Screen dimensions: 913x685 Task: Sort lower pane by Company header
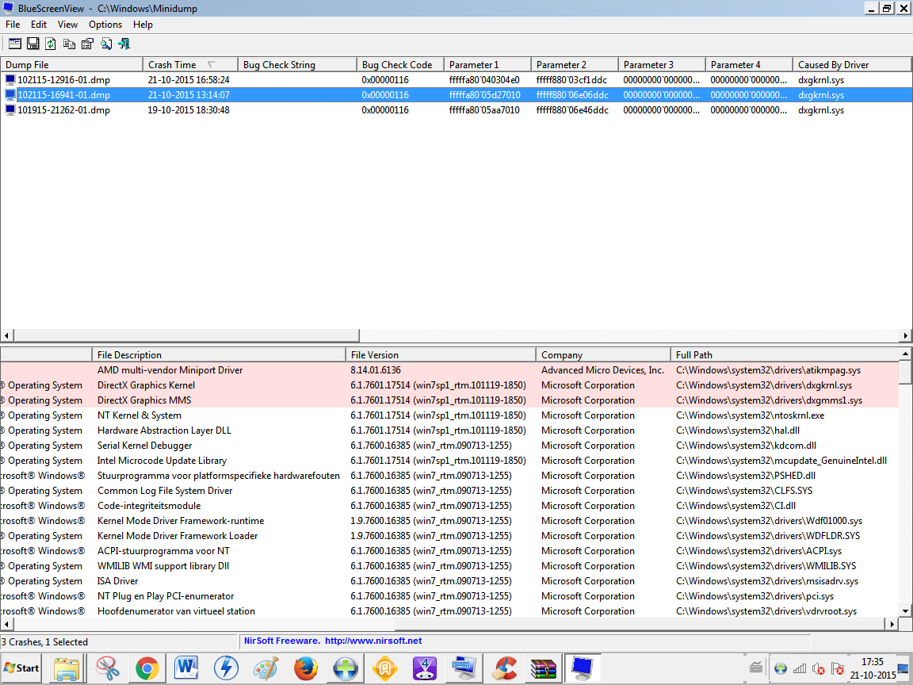click(x=603, y=354)
